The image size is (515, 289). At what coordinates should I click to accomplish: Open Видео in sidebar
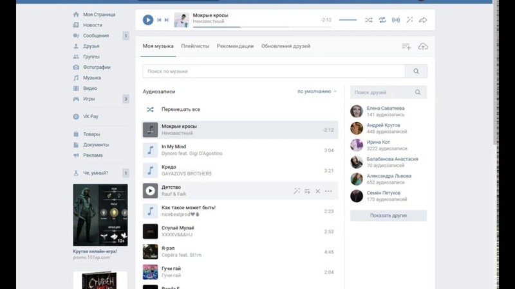pos(90,88)
